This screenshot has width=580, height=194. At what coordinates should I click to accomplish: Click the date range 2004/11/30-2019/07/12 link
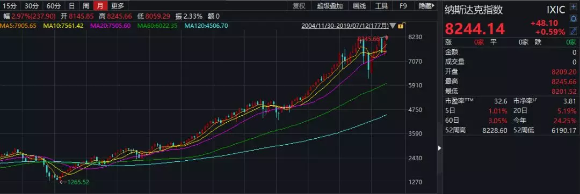345,26
